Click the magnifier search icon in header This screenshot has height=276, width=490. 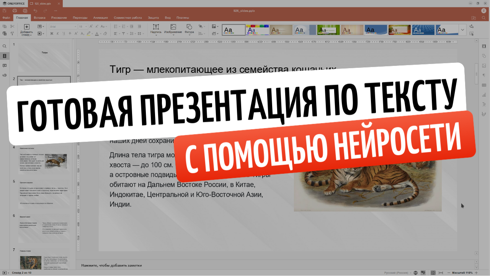click(x=484, y=18)
